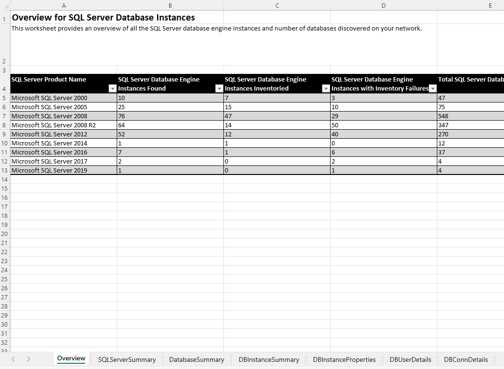Click the next sheet navigation arrow
The height and width of the screenshot is (369, 504).
29,359
